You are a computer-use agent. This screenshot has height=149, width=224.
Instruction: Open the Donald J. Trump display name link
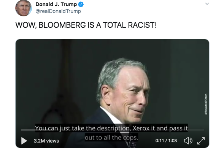pyautogui.click(x=56, y=4)
